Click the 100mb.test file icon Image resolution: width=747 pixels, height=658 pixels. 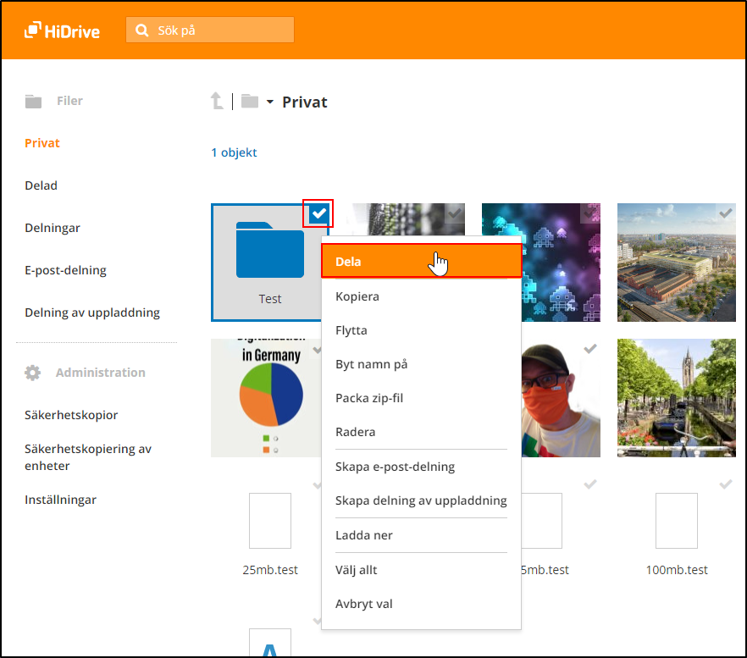[x=676, y=521]
